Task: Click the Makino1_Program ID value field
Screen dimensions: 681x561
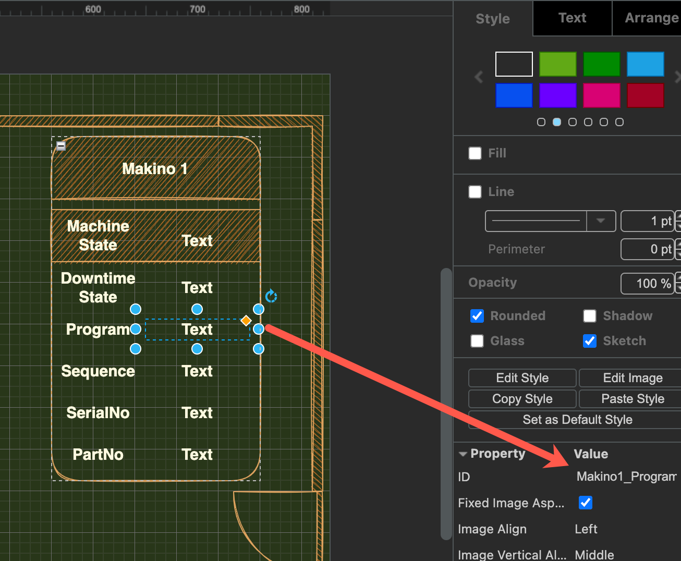Action: point(626,477)
